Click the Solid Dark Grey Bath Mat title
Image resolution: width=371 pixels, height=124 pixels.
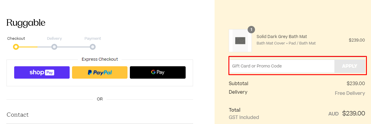(282, 37)
